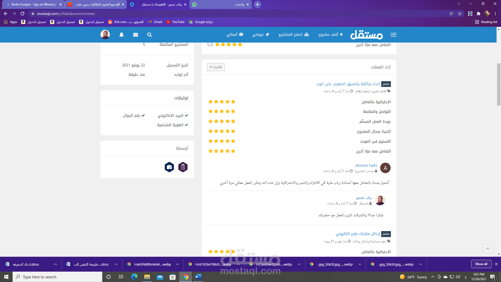
Task: Open the Ahmed Fathi reviewer profile link
Action: pyautogui.click(x=366, y=166)
